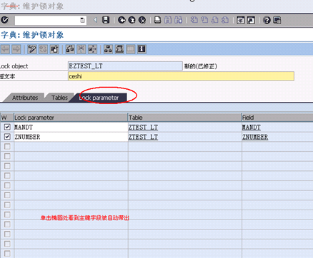Select the Lock parameter tab
Screen dimensions: 313x258
(99, 98)
